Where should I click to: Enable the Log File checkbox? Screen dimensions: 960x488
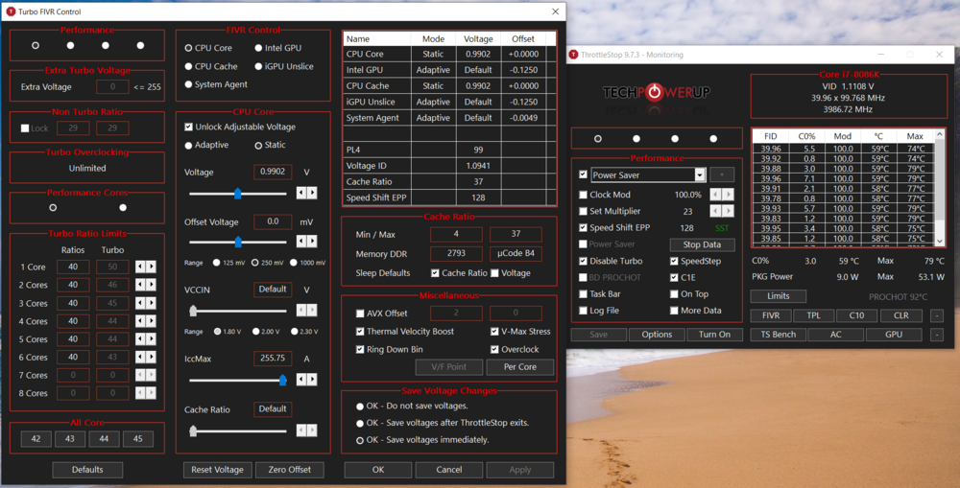(x=583, y=311)
